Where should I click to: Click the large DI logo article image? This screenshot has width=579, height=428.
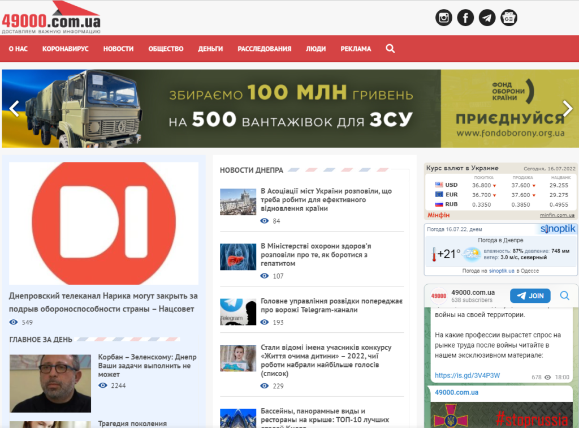104,223
